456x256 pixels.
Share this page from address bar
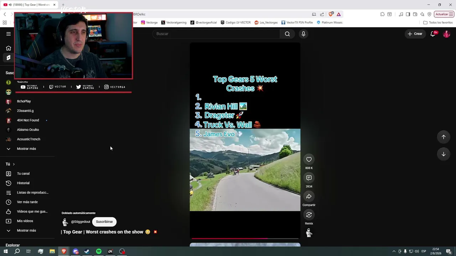pos(322,14)
